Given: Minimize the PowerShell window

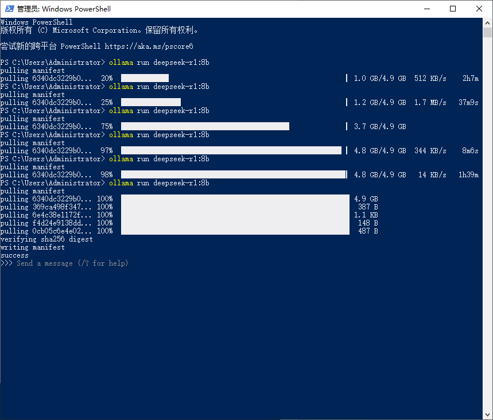Looking at the screenshot, I should (x=426, y=9).
